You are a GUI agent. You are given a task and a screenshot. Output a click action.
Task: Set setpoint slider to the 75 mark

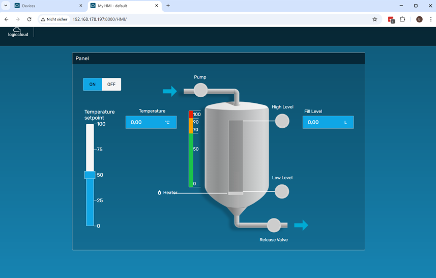[x=90, y=149]
